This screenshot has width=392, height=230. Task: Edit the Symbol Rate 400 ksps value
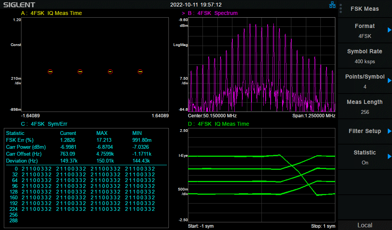tap(365, 56)
